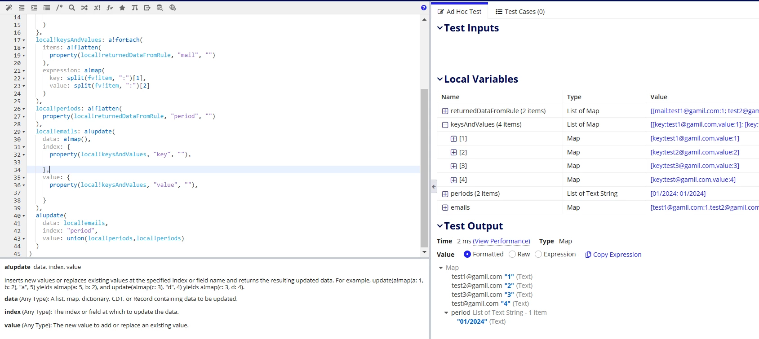The width and height of the screenshot is (759, 339).
Task: Expand the [3] map item
Action: click(x=453, y=166)
